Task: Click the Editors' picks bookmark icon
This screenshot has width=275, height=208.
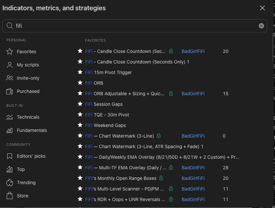Action: 10,156
